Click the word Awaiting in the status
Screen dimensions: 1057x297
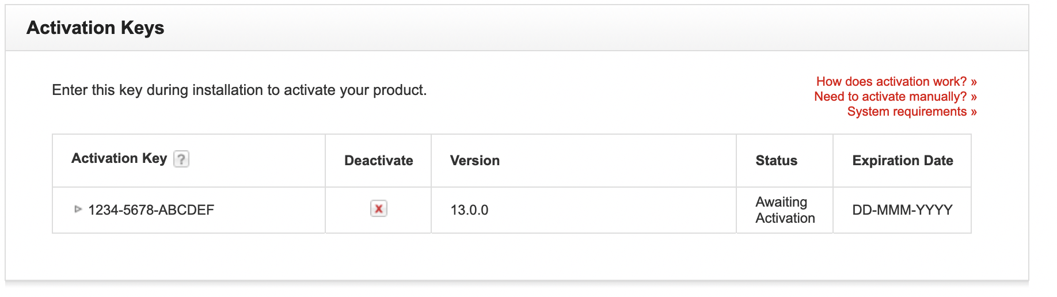(781, 202)
